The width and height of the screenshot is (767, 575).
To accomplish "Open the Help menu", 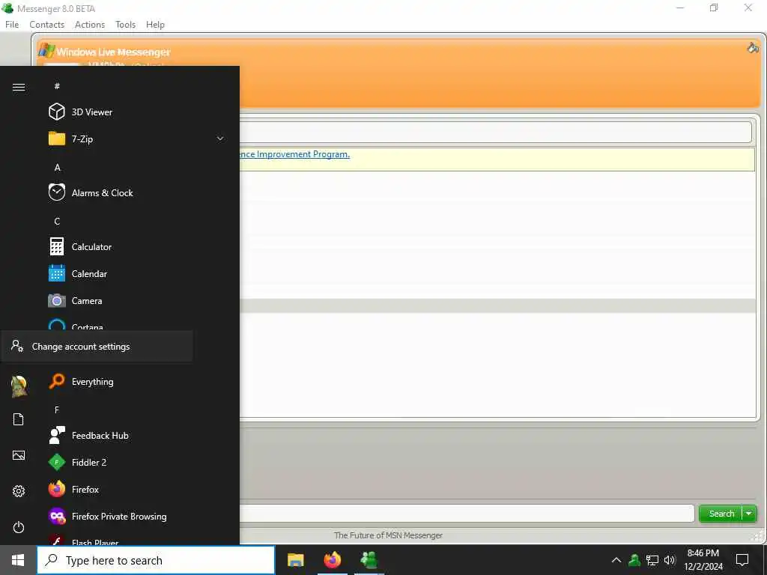I will (155, 25).
